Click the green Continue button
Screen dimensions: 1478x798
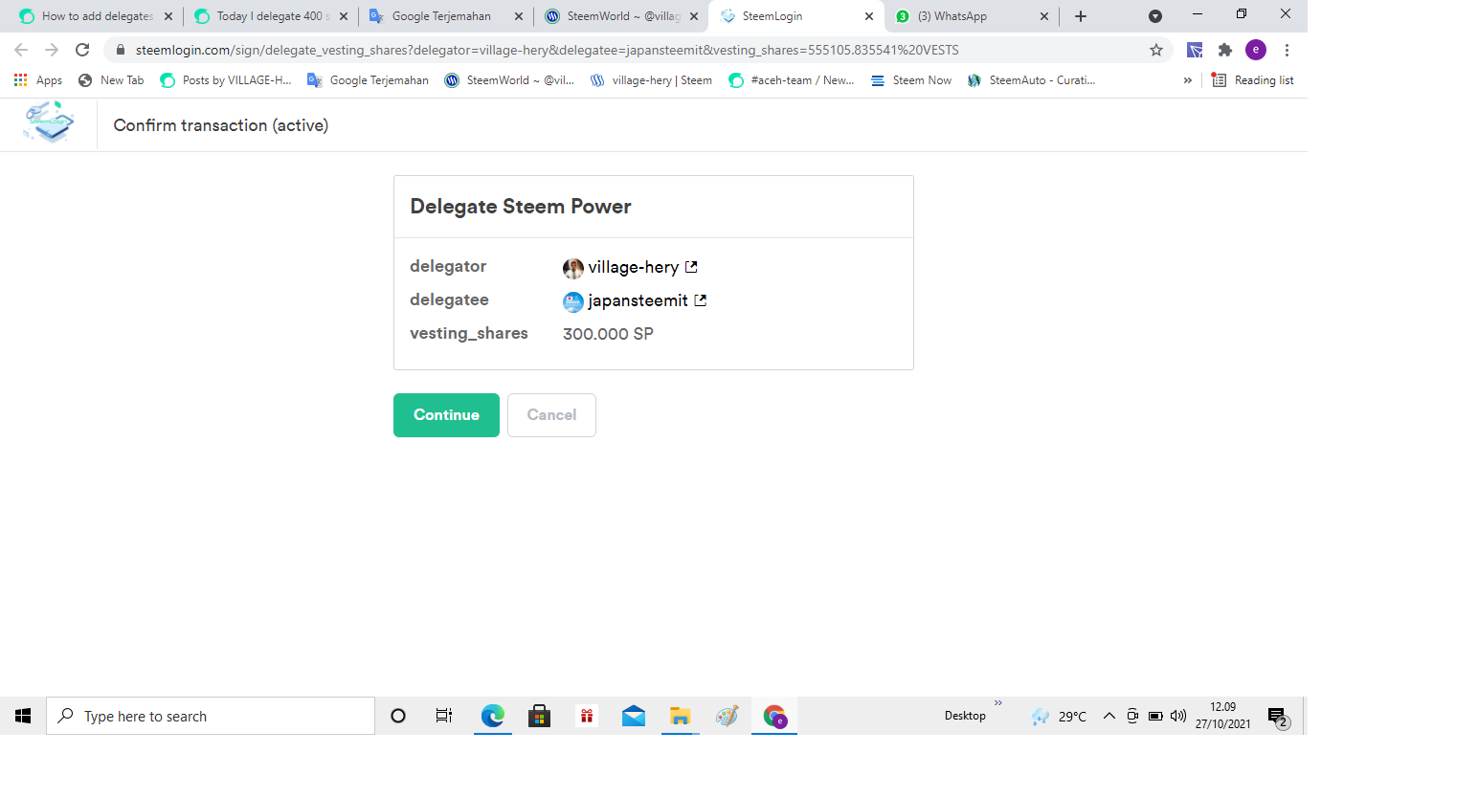click(x=446, y=415)
